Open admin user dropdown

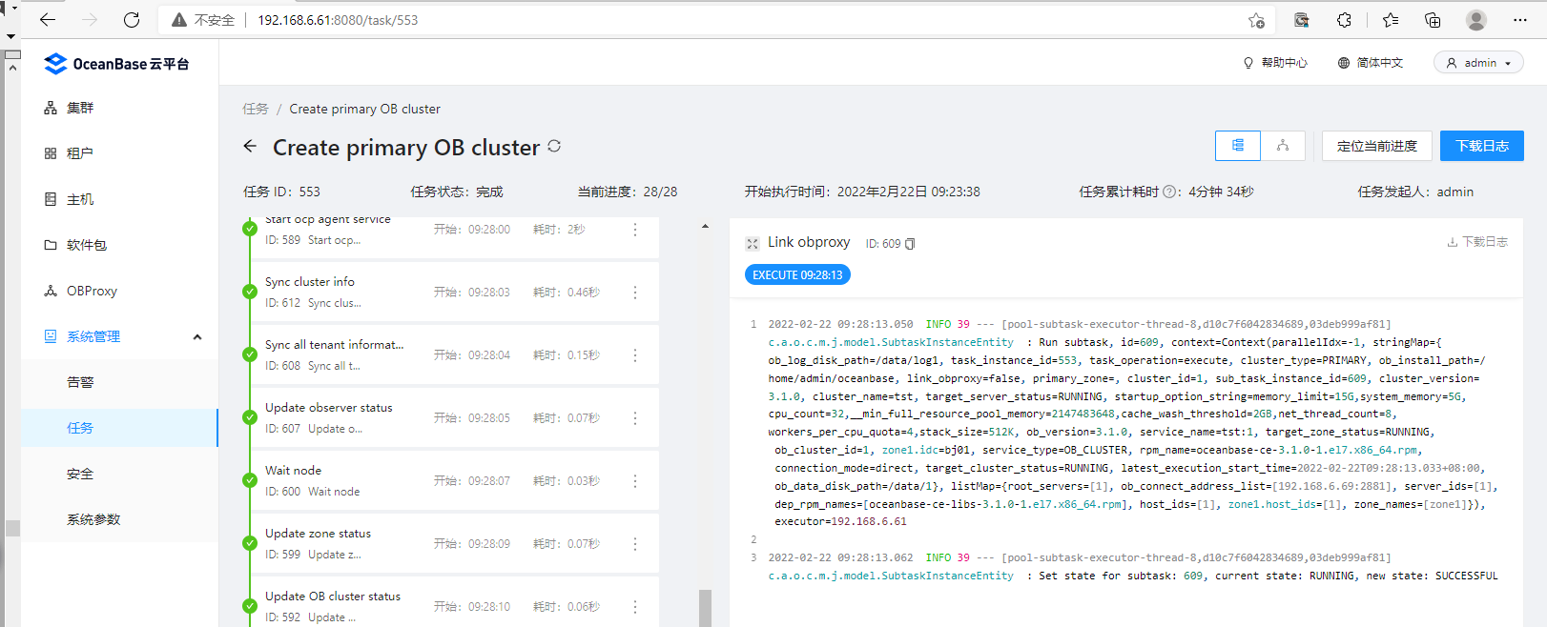1478,63
